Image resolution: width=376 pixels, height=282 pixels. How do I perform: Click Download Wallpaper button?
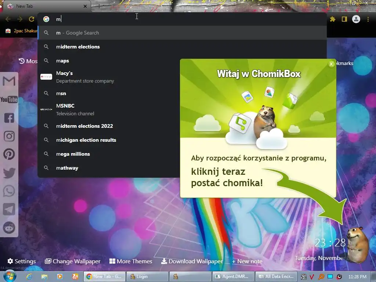(x=192, y=261)
